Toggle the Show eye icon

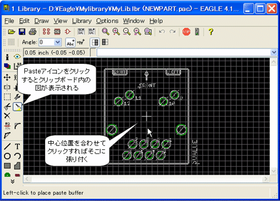pyautogui.click(x=17, y=57)
